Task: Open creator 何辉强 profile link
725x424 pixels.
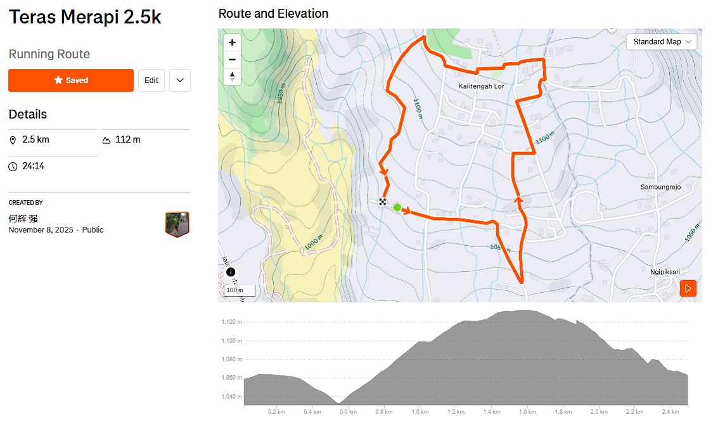Action: coord(23,219)
